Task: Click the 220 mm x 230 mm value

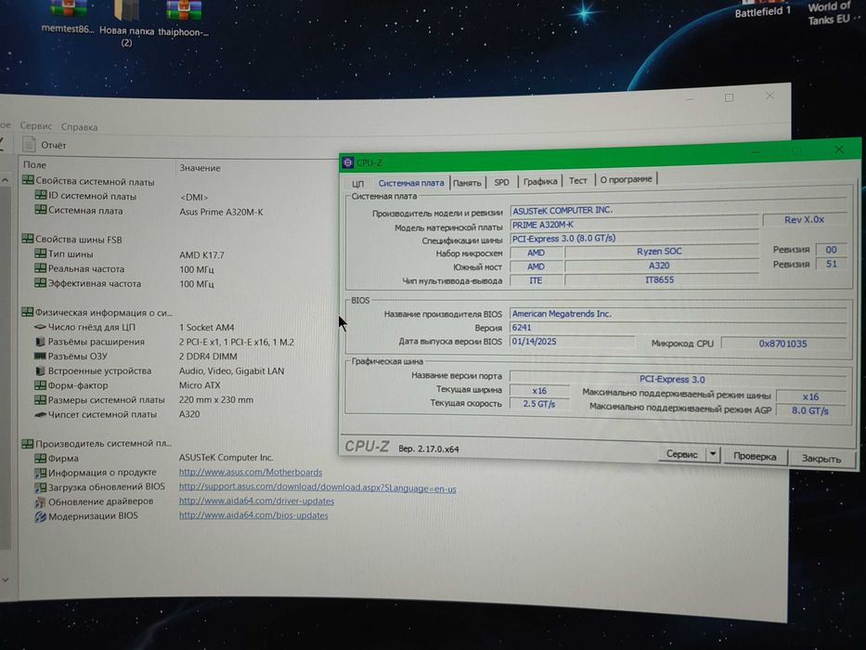Action: tap(216, 399)
